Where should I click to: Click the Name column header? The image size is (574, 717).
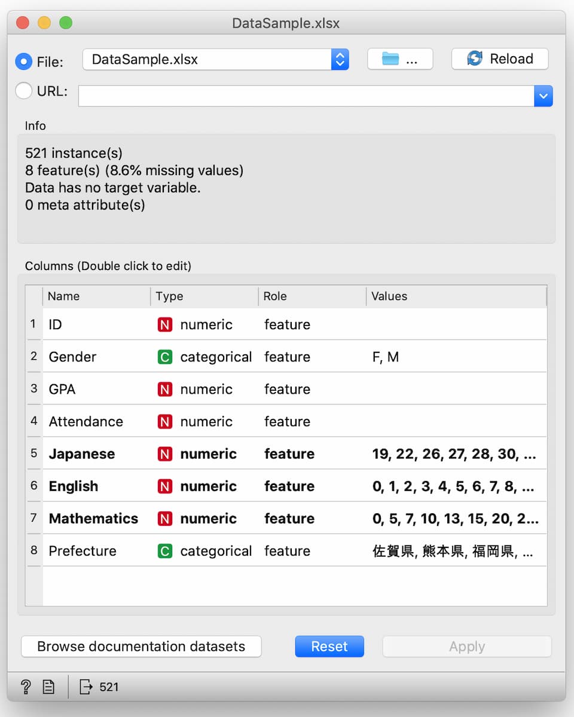click(96, 296)
